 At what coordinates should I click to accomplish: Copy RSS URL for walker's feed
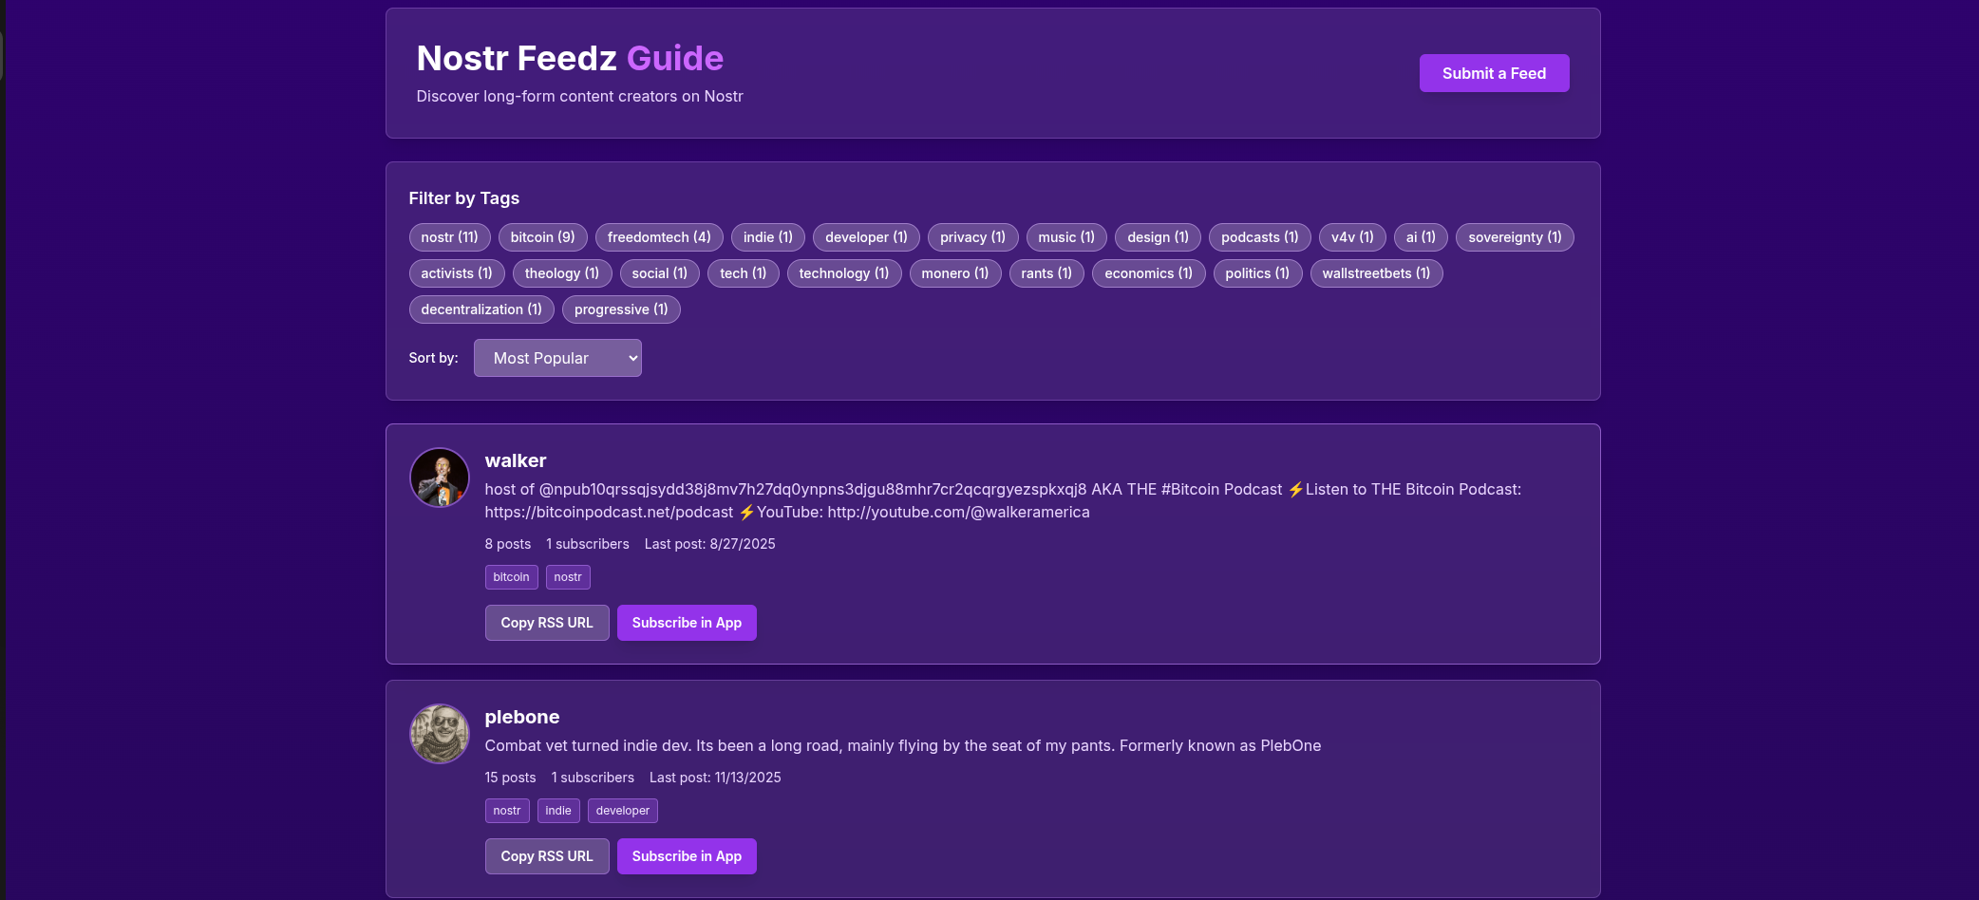point(547,623)
